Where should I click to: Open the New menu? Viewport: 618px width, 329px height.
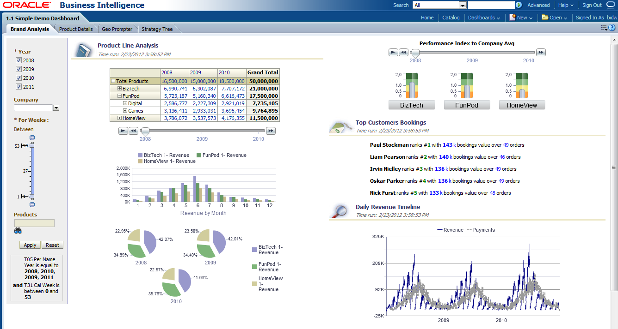point(521,18)
